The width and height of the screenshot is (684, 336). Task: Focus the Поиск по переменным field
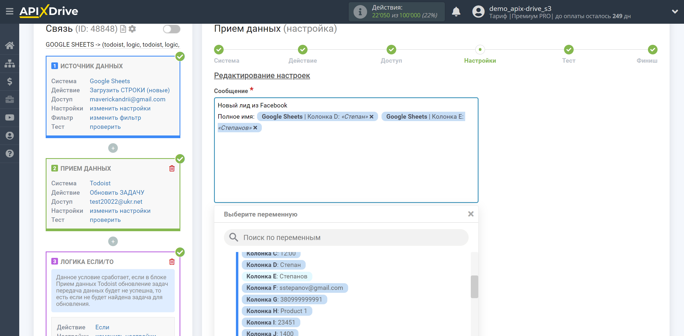(346, 237)
